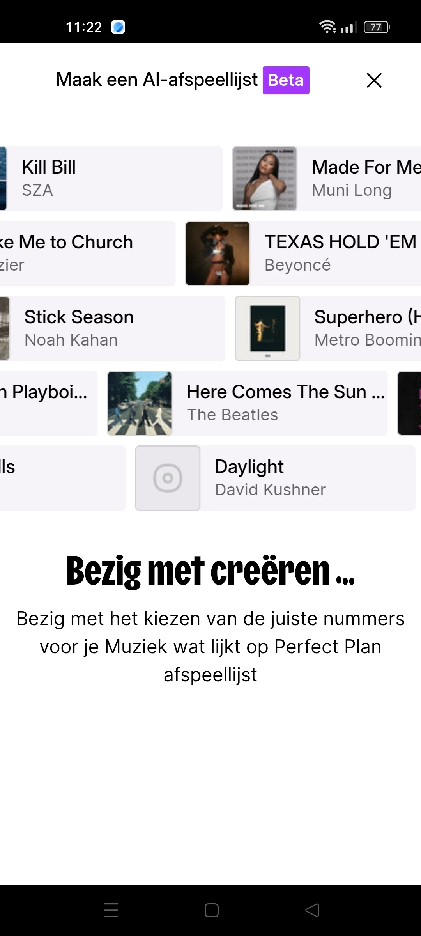Tap the Take Me to Church card

88,253
